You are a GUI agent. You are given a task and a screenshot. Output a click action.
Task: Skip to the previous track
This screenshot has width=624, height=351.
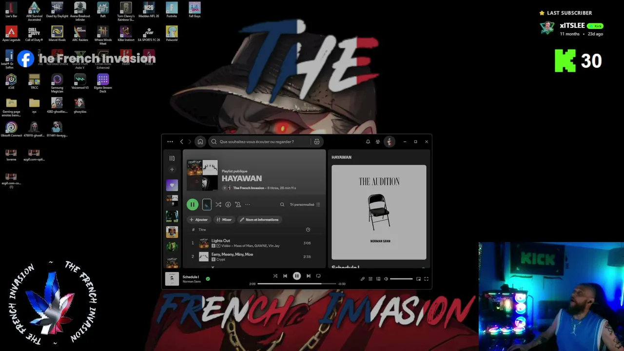point(285,276)
